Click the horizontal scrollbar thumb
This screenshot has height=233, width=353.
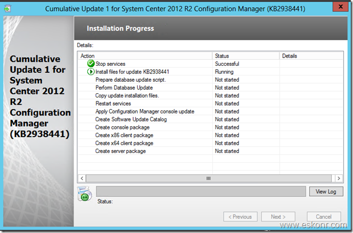pos(209,178)
